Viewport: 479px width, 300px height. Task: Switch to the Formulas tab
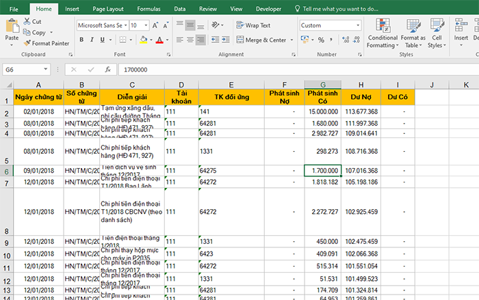[x=148, y=10]
